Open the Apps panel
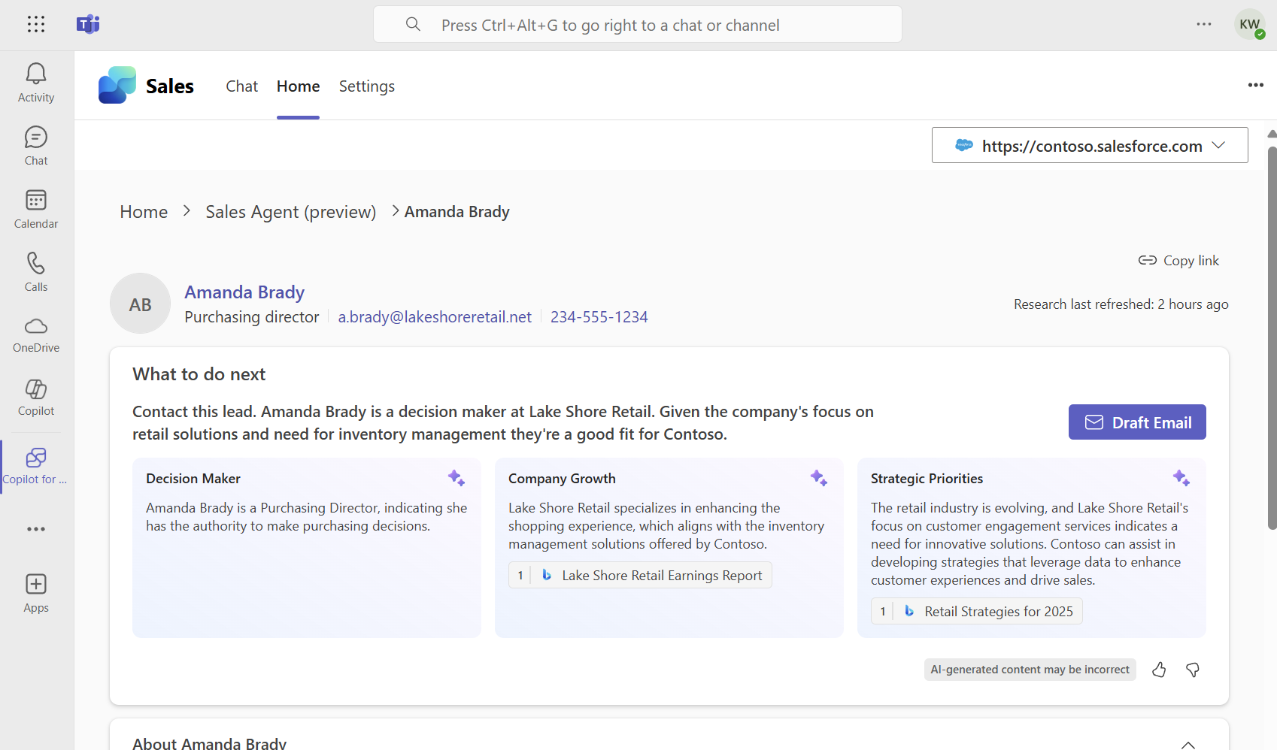This screenshot has width=1277, height=750. [x=35, y=592]
